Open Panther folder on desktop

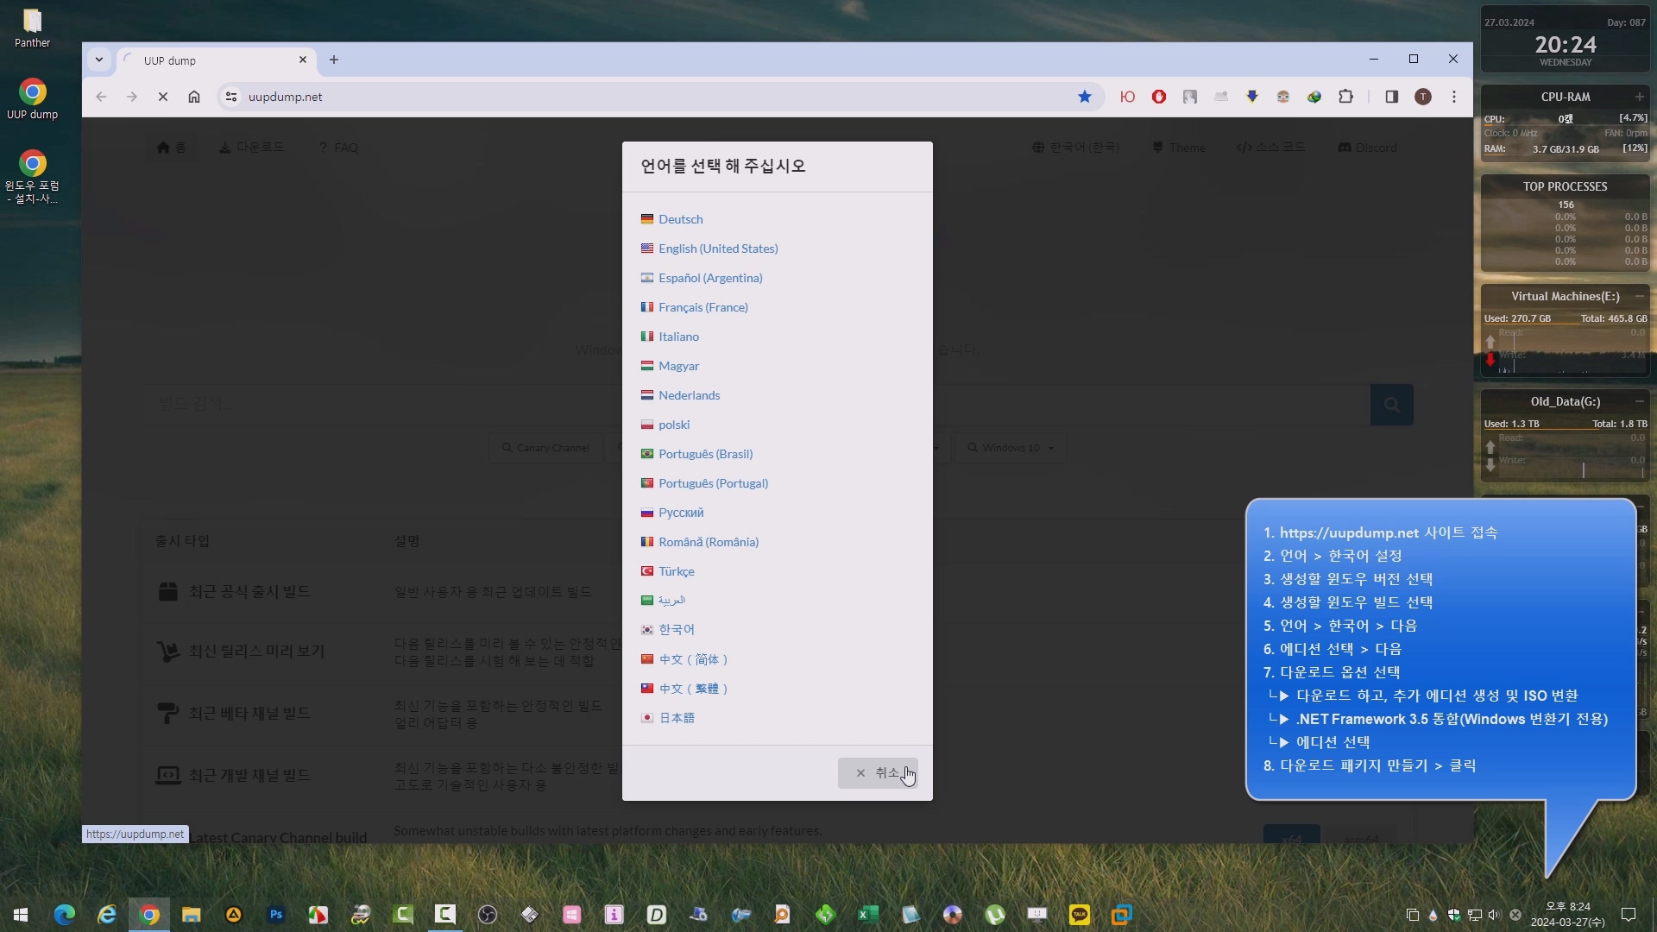tap(32, 28)
